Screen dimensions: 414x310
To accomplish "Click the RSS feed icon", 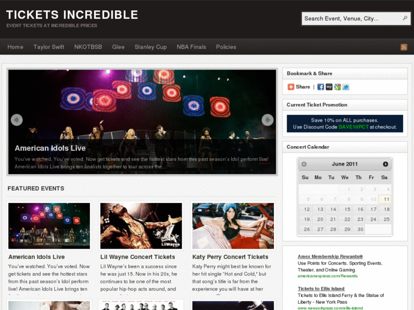I will pyautogui.click(x=404, y=47).
